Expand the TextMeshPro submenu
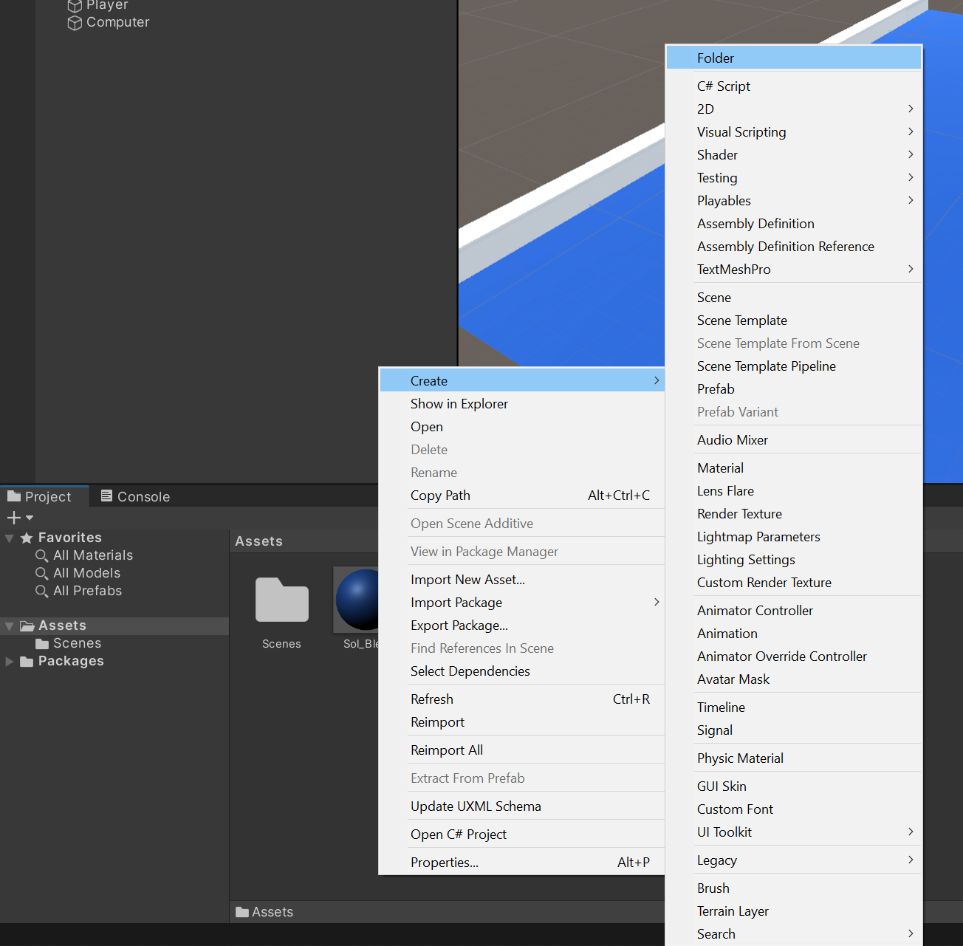Image resolution: width=963 pixels, height=946 pixels. (794, 270)
